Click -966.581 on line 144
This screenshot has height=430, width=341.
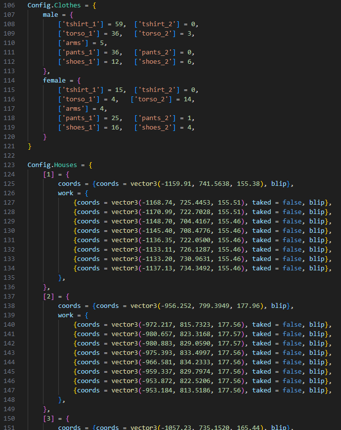coord(157,362)
